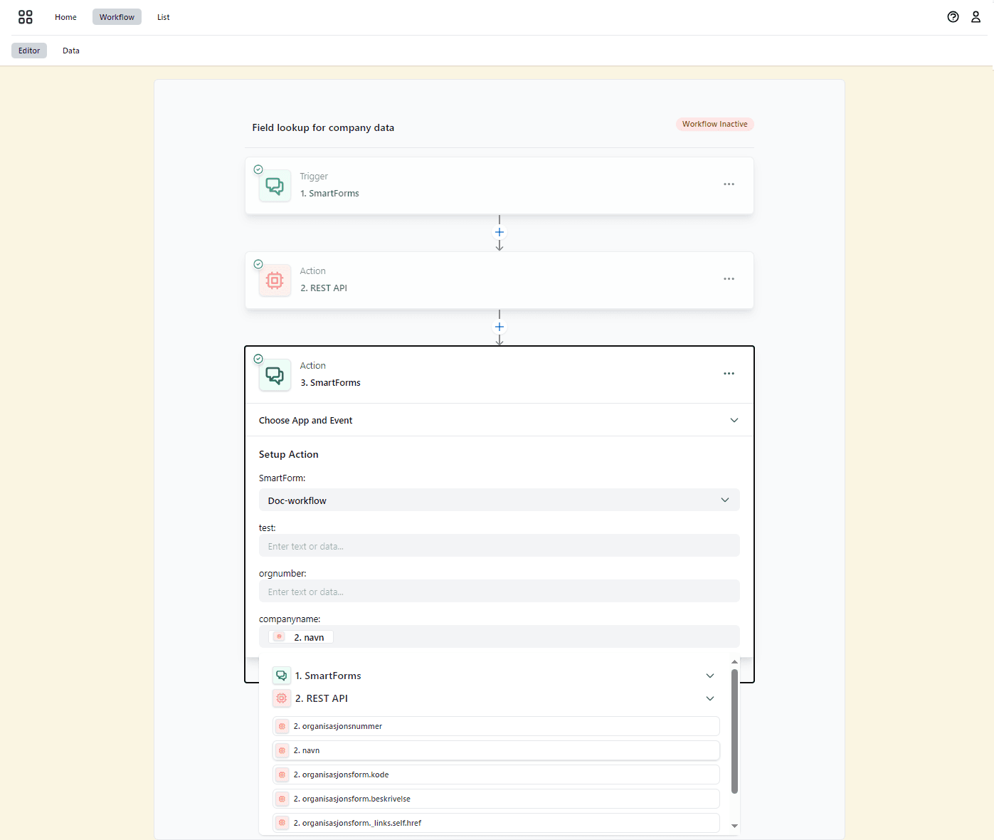The image size is (994, 840).
Task: Click the REST API action icon
Action: pos(275,280)
